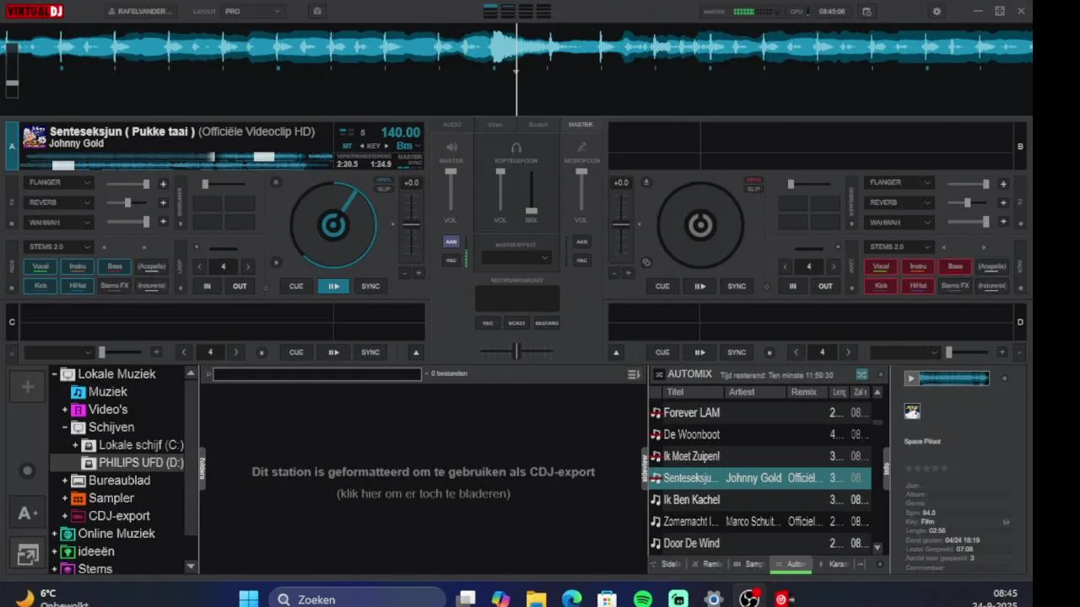Click the pop-out window icon in the sidebar
The height and width of the screenshot is (607, 1080).
(27, 555)
